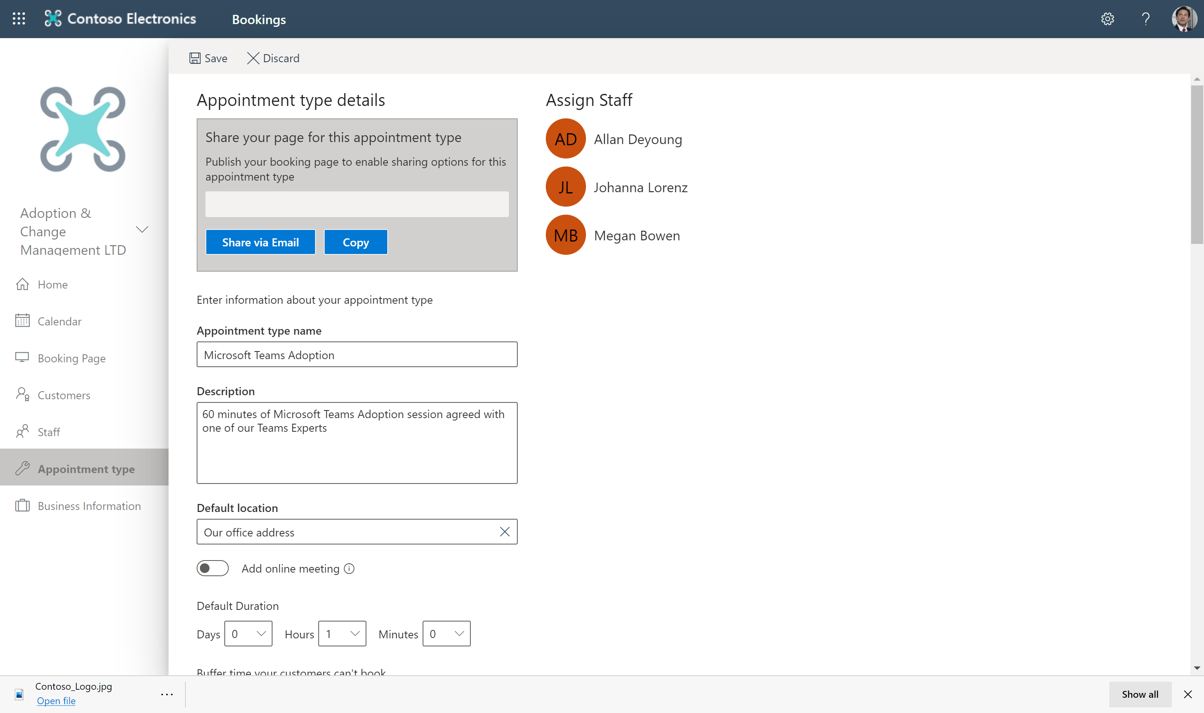This screenshot has height=713, width=1204.
Task: Click the user profile picture
Action: pyautogui.click(x=1184, y=19)
